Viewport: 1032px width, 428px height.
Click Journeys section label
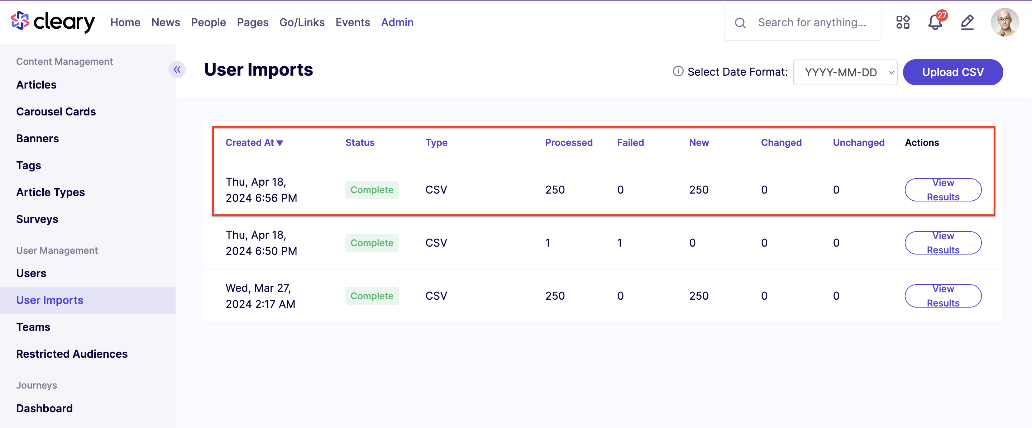37,385
